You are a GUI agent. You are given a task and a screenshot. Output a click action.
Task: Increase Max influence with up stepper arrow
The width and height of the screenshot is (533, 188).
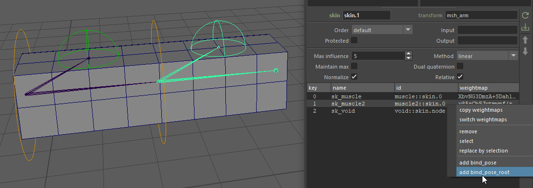click(409, 54)
